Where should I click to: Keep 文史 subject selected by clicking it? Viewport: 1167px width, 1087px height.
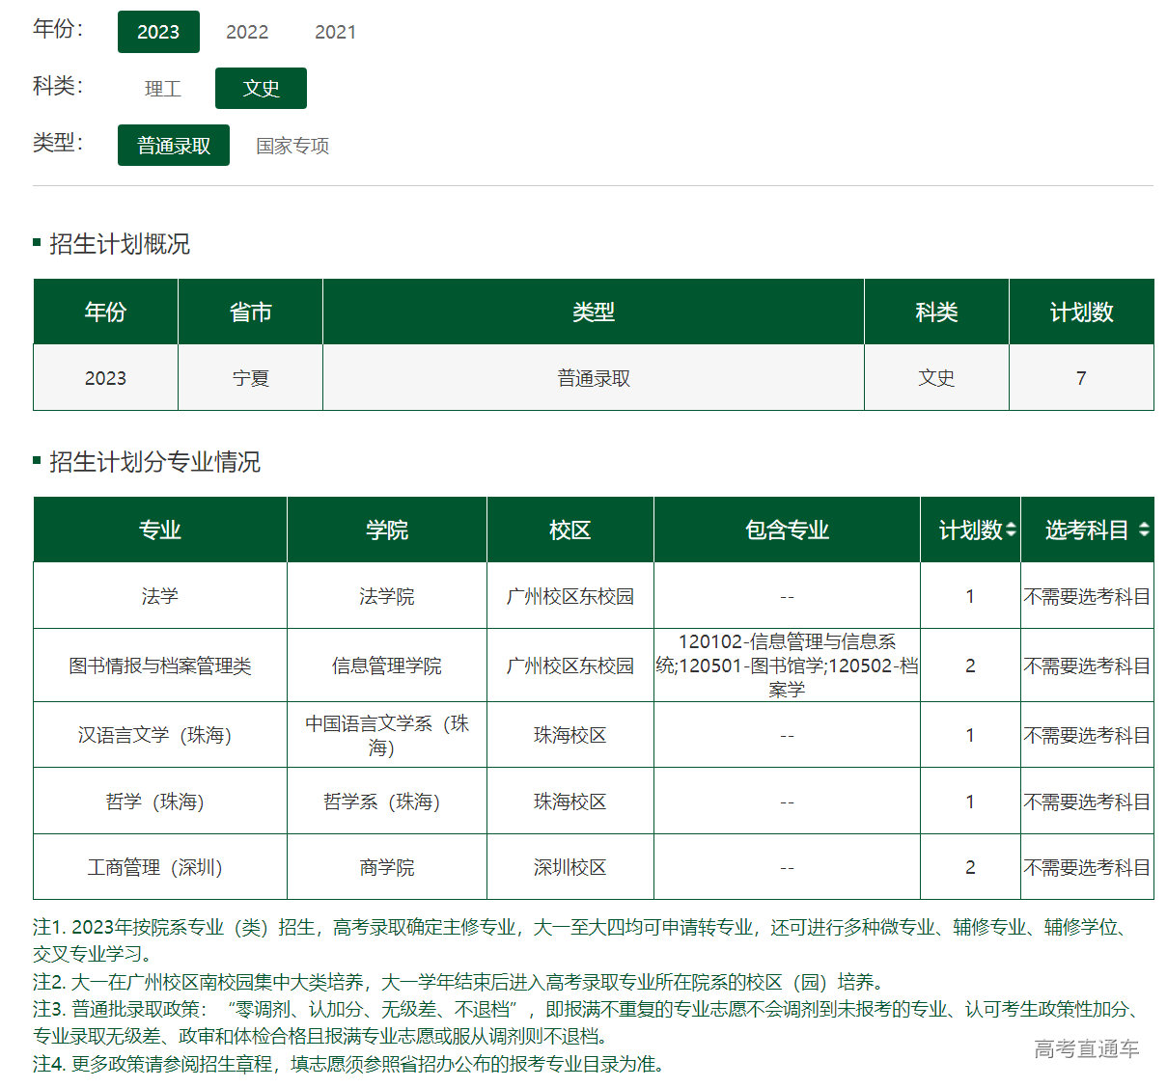click(261, 88)
